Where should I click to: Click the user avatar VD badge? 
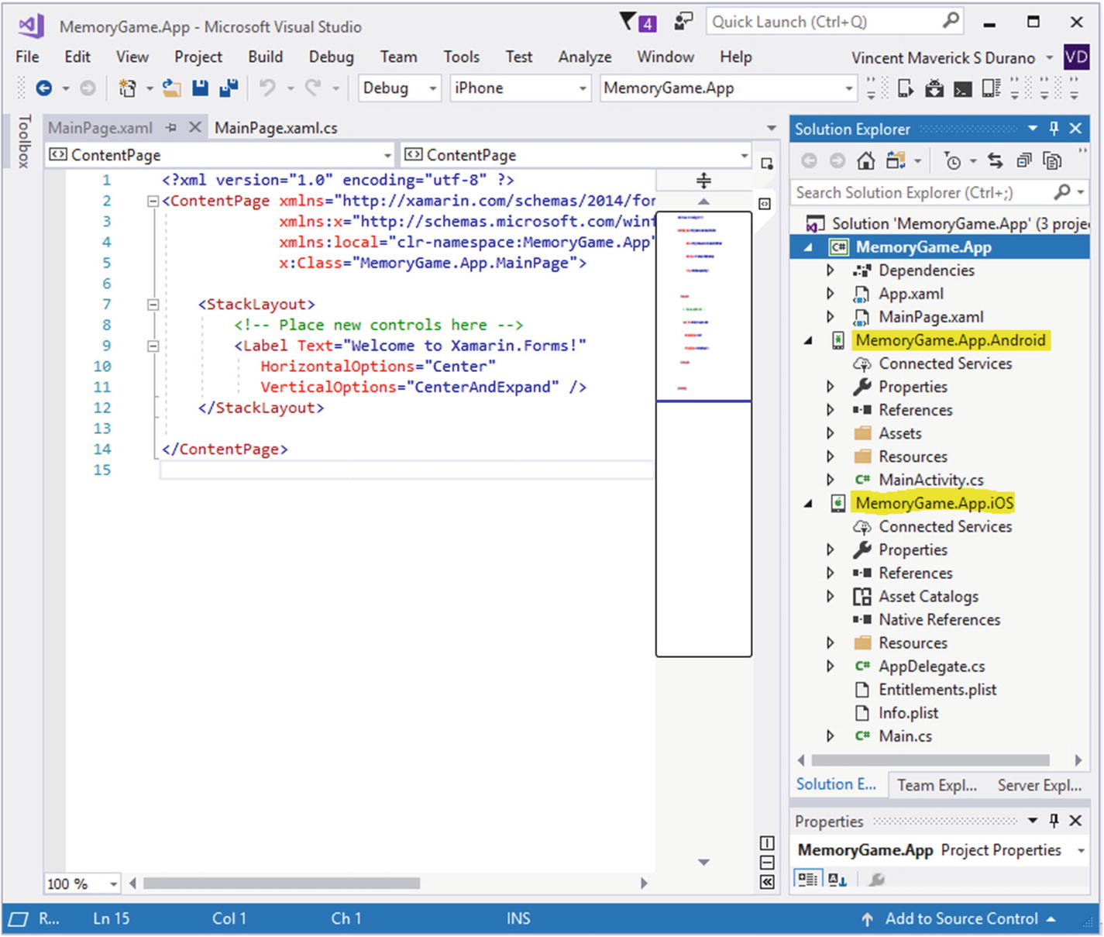click(1077, 57)
